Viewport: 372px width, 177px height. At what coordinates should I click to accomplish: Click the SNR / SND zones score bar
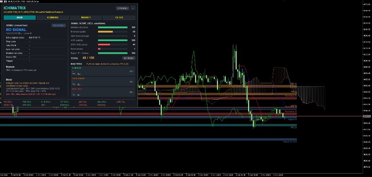click(113, 45)
